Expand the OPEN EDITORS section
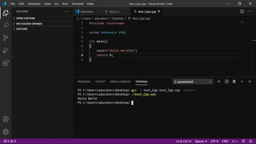The height and width of the screenshot is (144, 256). pyautogui.click(x=42, y=18)
